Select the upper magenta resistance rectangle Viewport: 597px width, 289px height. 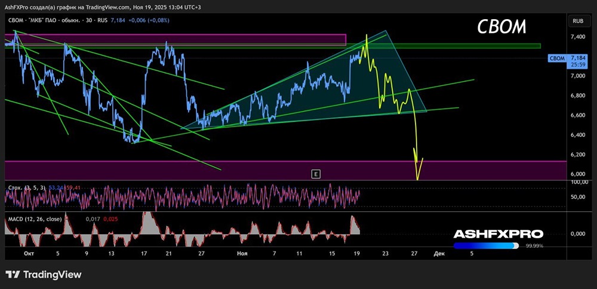[175, 39]
